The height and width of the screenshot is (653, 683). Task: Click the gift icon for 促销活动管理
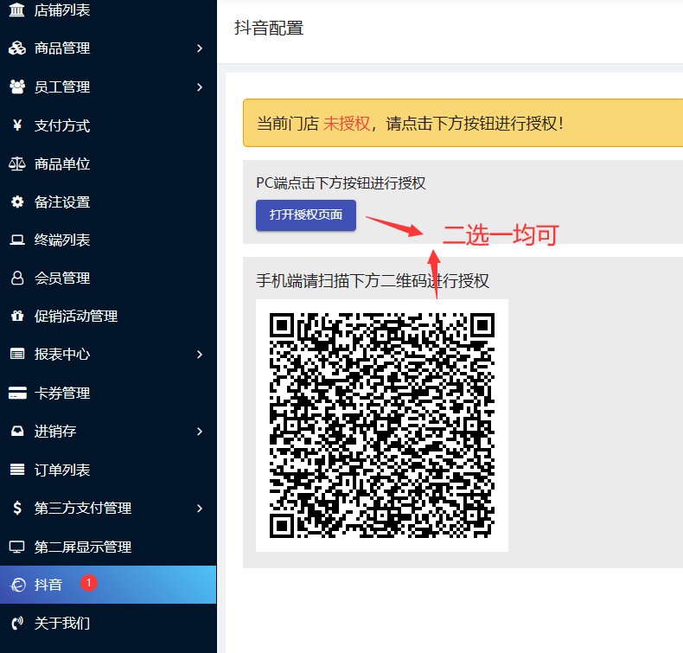click(x=16, y=317)
